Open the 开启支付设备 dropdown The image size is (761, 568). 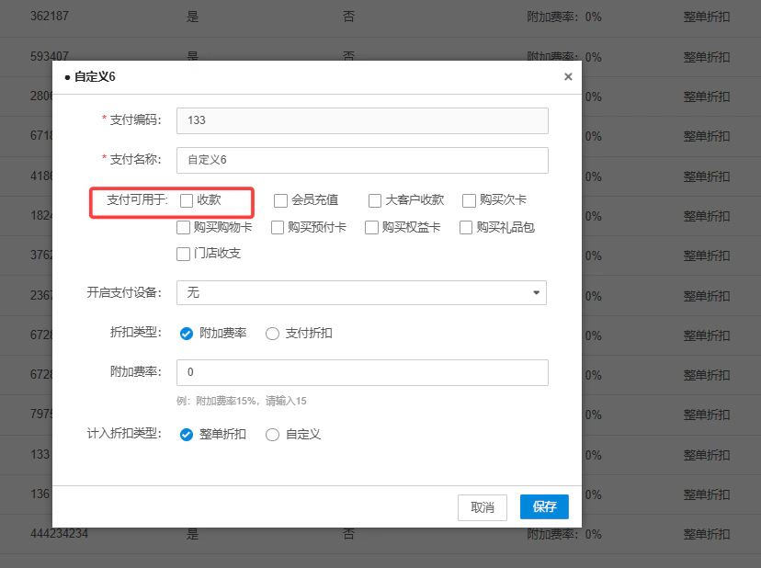(x=361, y=293)
